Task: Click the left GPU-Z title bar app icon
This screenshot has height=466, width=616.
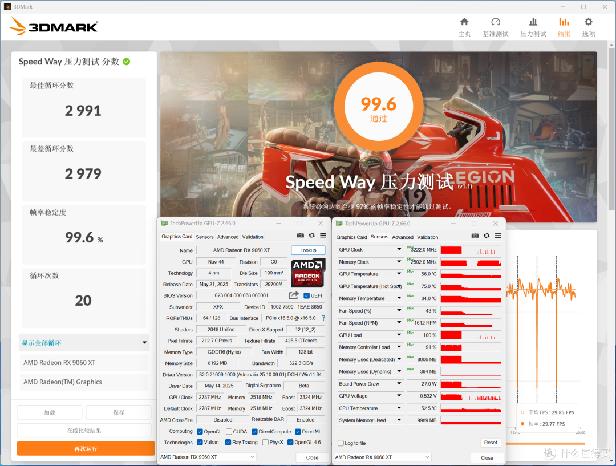Action: (164, 223)
